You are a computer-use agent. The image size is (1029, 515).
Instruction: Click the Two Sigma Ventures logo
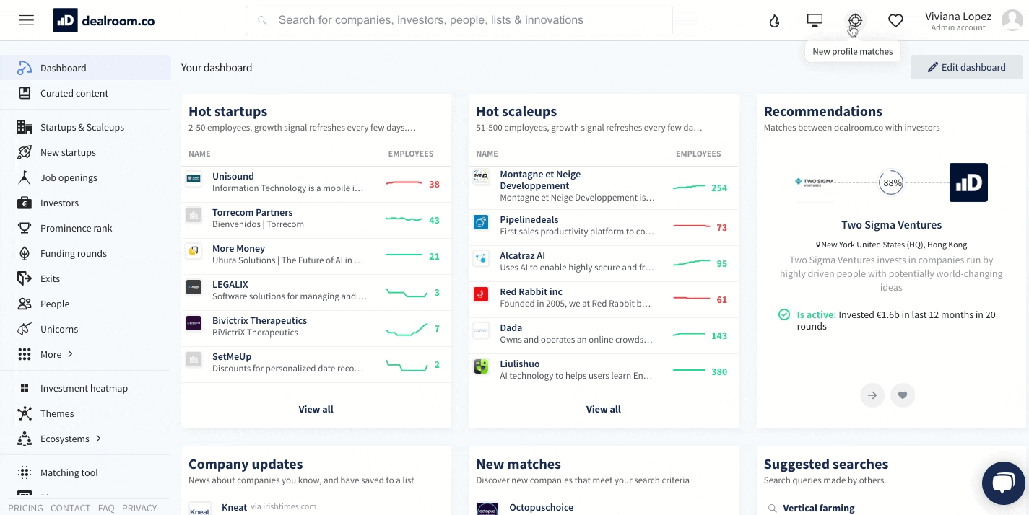pyautogui.click(x=814, y=182)
